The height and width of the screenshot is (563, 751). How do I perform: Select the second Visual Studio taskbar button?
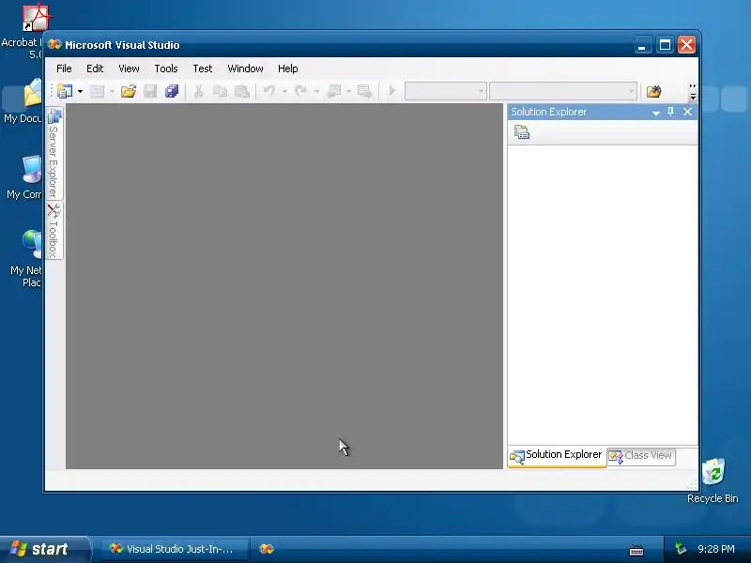tap(267, 549)
